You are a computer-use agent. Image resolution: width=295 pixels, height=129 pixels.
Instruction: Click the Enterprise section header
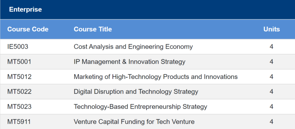point(25,9)
